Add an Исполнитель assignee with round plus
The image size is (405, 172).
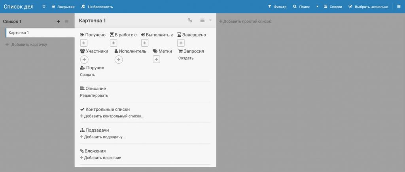[119, 60]
